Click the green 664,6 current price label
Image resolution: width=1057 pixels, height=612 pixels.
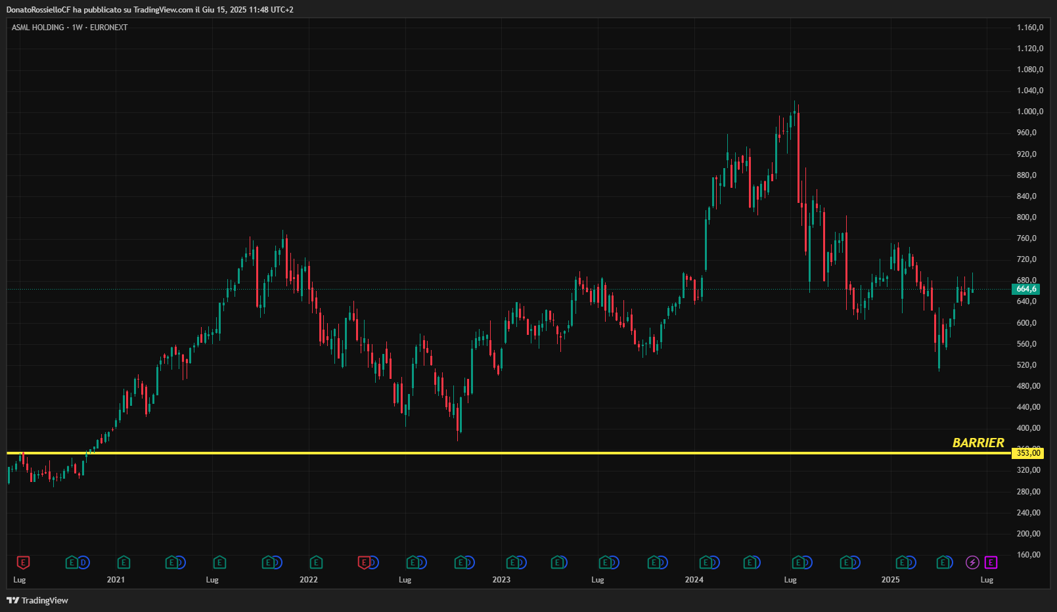[1026, 289]
